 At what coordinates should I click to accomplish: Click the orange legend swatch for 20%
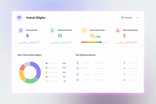47,72
